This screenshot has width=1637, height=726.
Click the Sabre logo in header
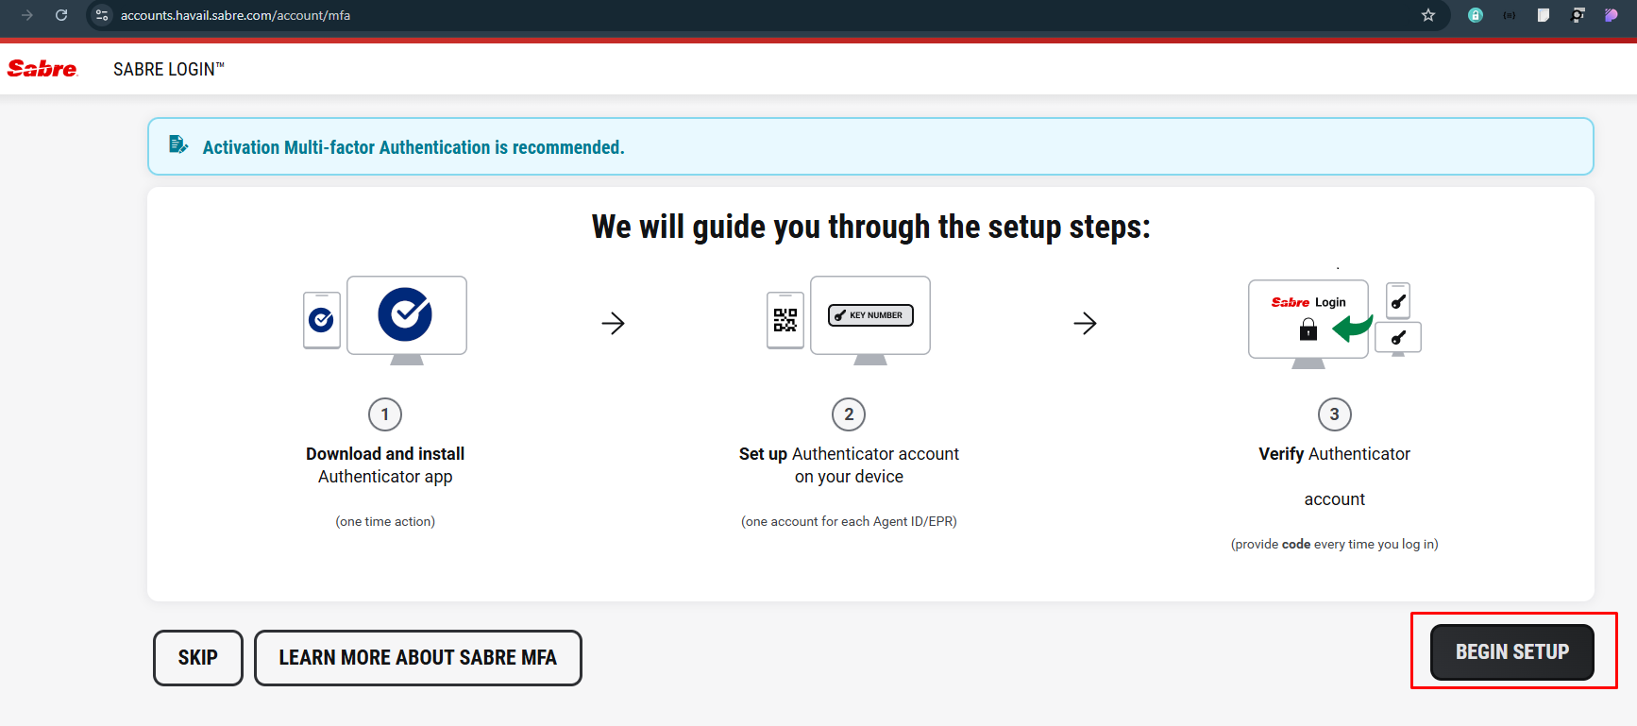[x=42, y=69]
